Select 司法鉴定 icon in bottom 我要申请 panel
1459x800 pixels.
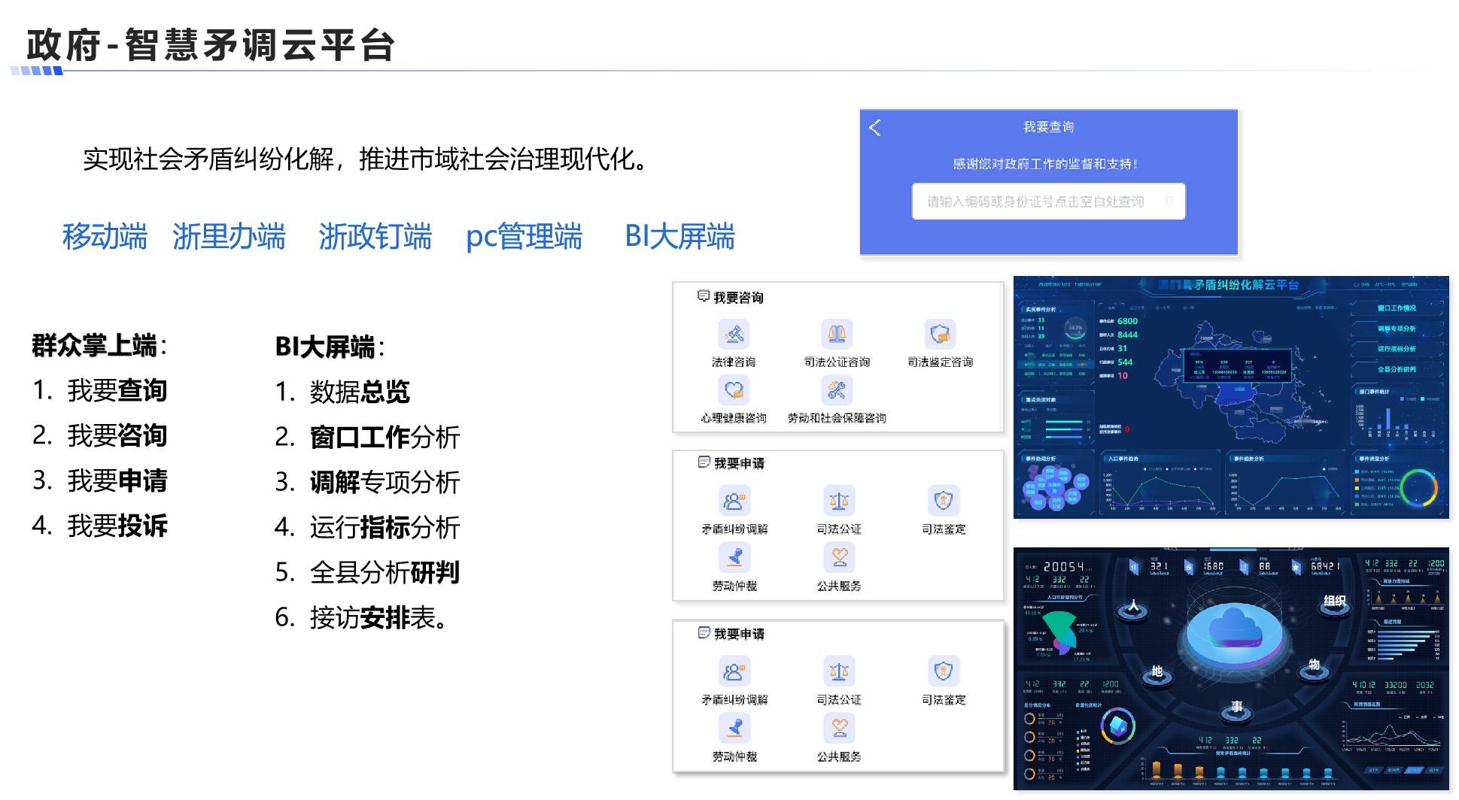pyautogui.click(x=944, y=671)
